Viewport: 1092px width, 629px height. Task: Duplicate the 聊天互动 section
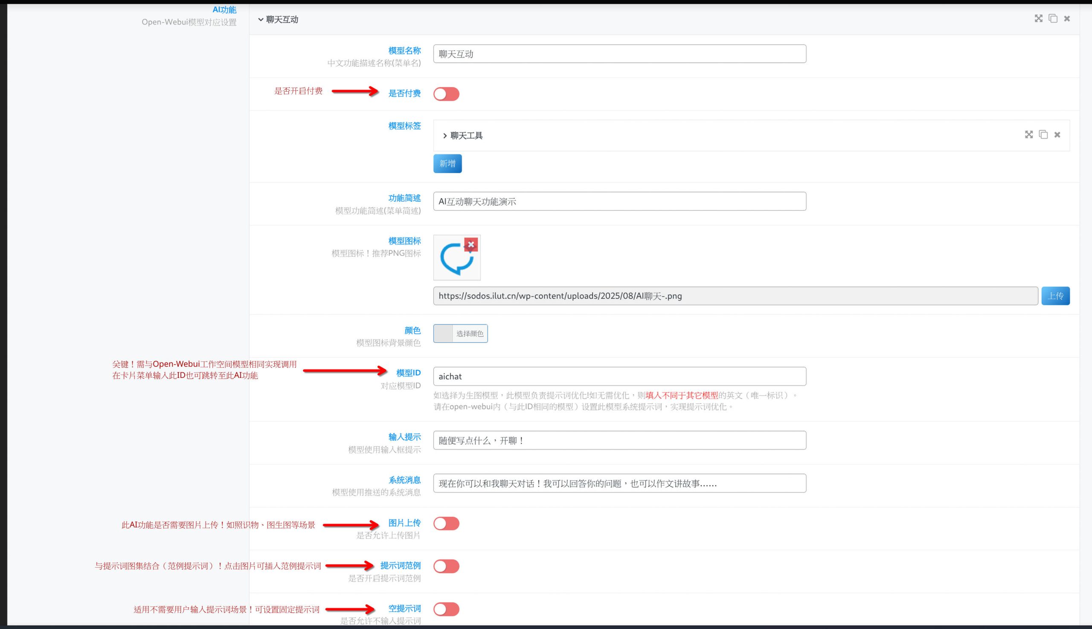(1053, 19)
